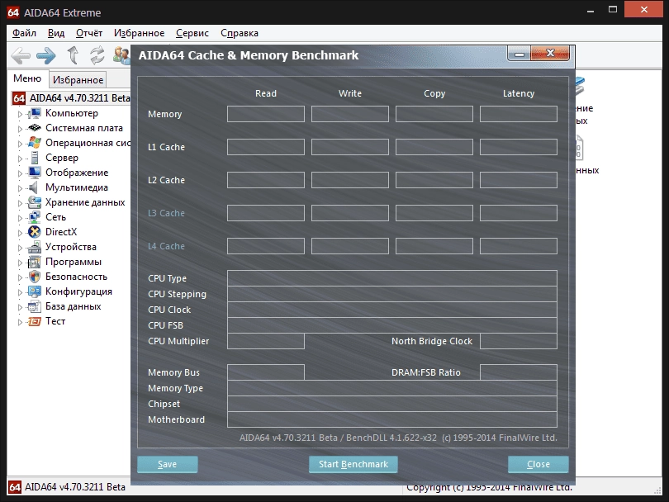This screenshot has height=502, width=669.
Task: Expand the Хранение данных tree node
Action: pyautogui.click(x=20, y=203)
